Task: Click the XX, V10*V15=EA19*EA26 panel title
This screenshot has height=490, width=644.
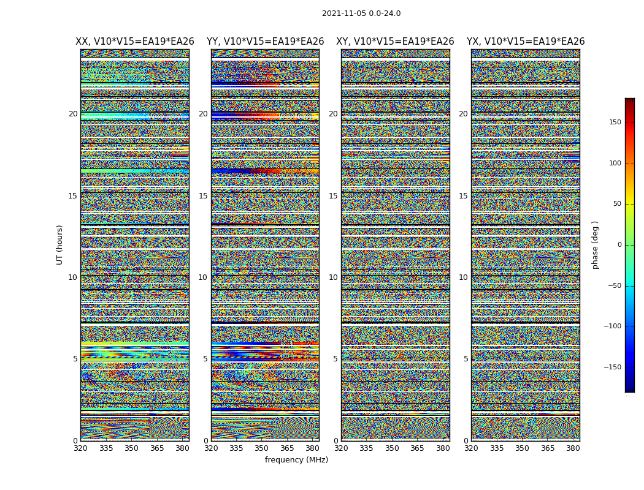Action: (x=135, y=42)
